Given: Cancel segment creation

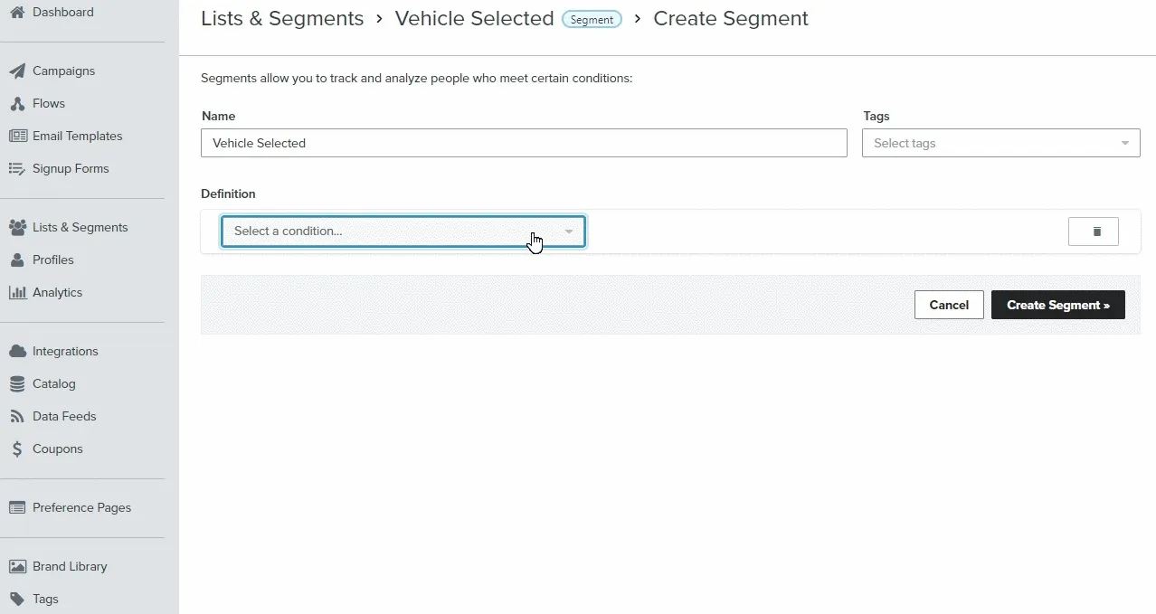Looking at the screenshot, I should [948, 305].
